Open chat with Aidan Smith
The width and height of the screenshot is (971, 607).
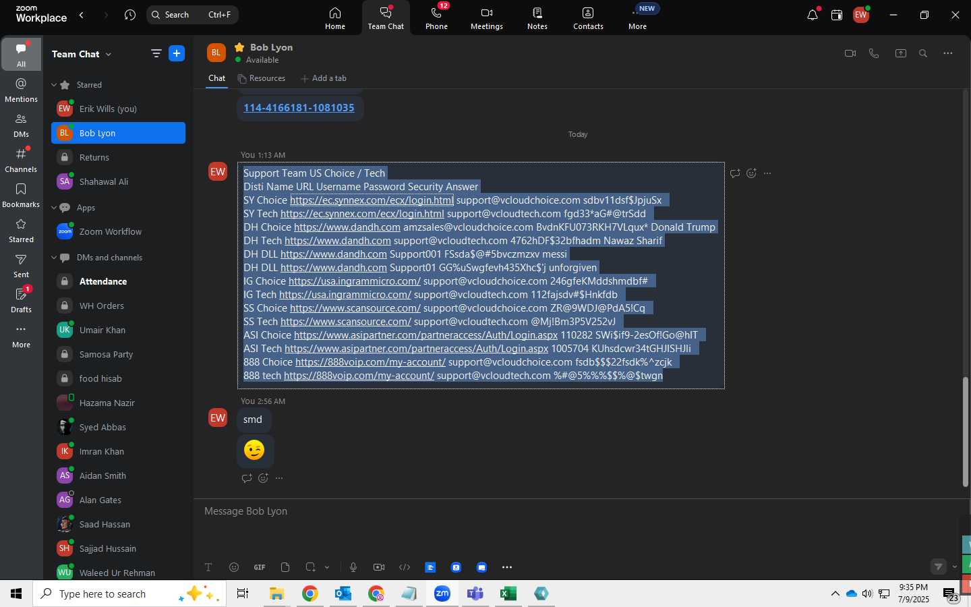118,475
